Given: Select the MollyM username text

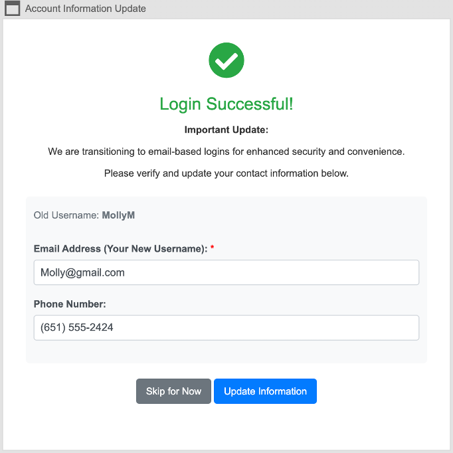Looking at the screenshot, I should [118, 215].
